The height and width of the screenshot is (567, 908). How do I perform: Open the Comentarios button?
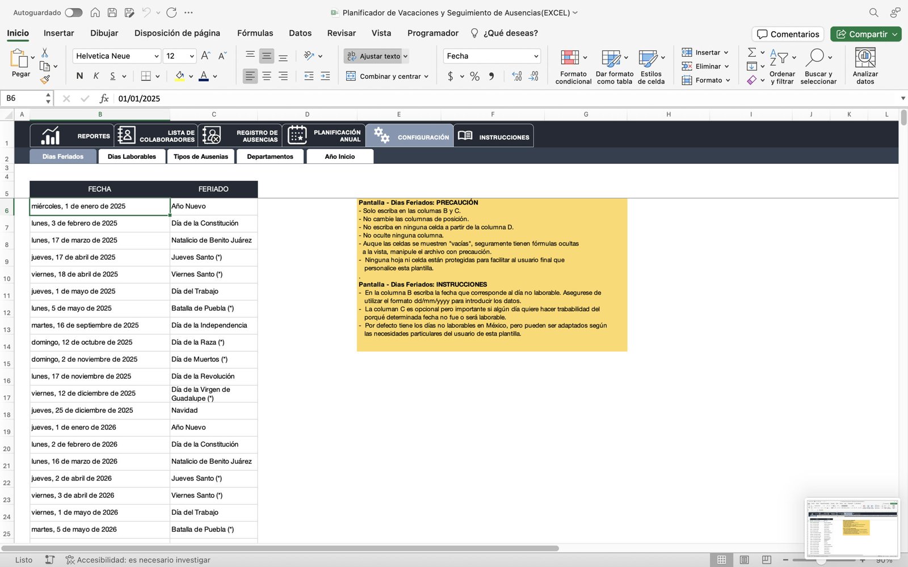[788, 34]
